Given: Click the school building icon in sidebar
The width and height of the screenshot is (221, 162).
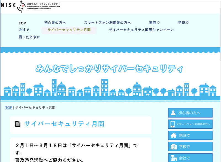Looking at the screenshot, I should [173, 147].
